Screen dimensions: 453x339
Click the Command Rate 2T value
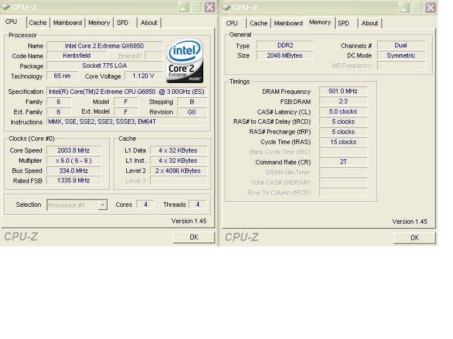(343, 162)
